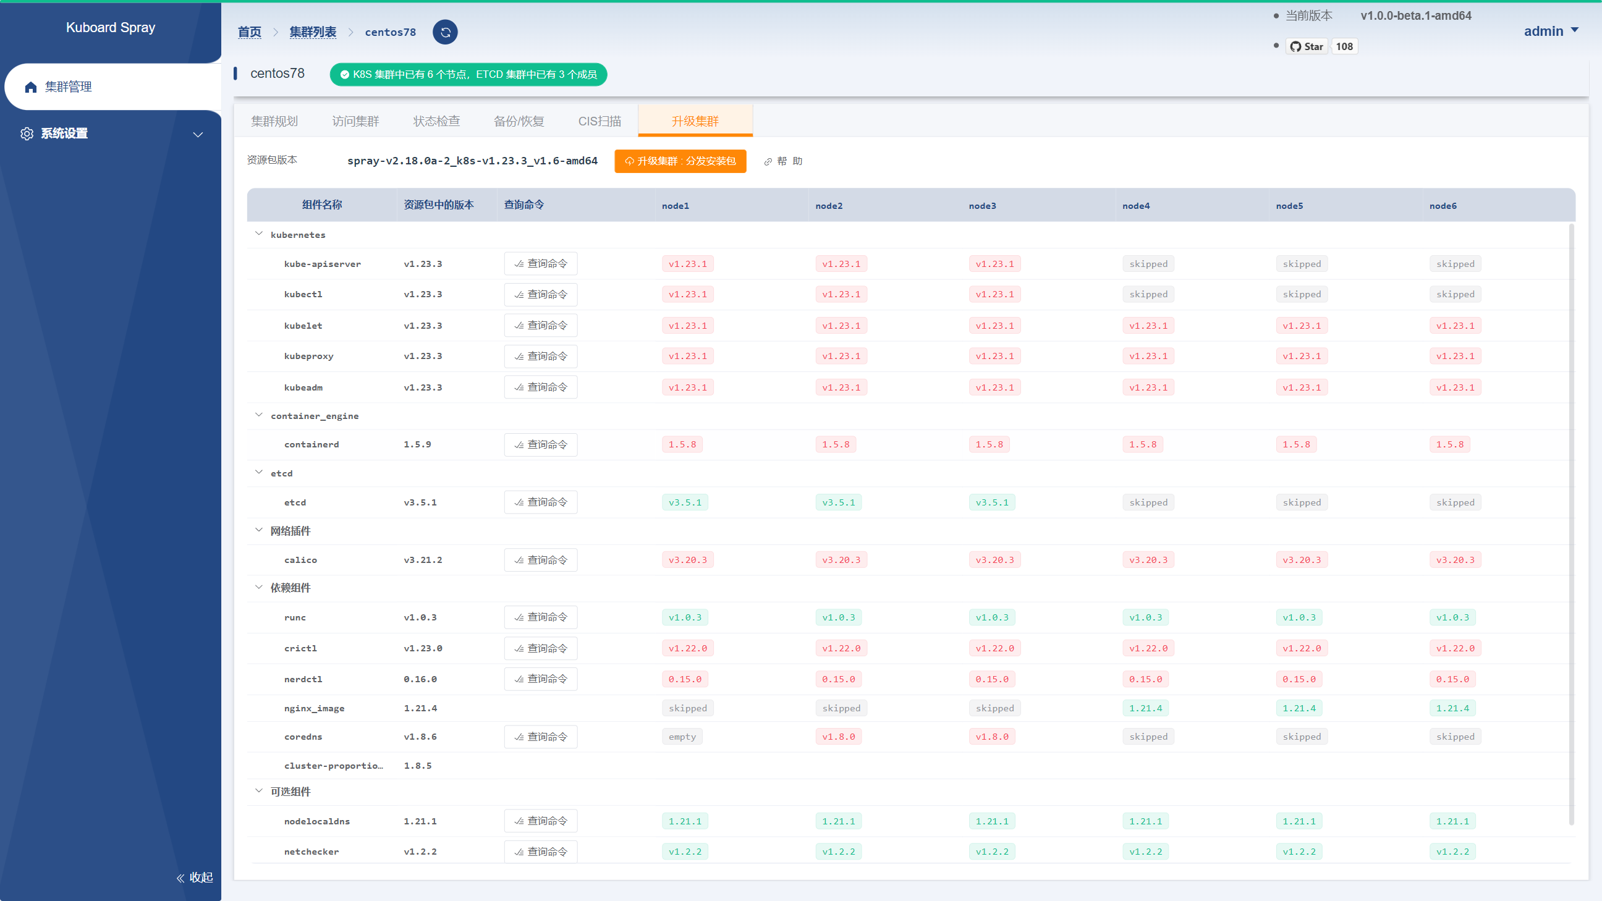1602x901 pixels.
Task: Open the admin user dropdown
Action: 1551,31
